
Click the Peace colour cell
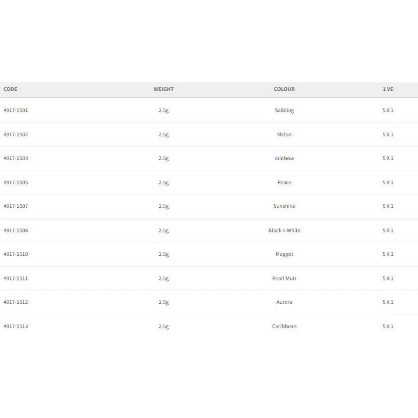click(x=284, y=183)
